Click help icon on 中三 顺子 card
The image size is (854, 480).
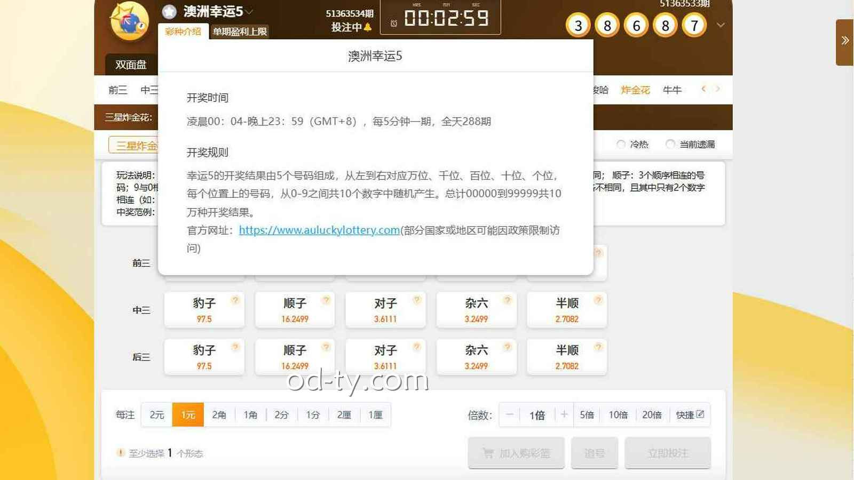coord(326,300)
